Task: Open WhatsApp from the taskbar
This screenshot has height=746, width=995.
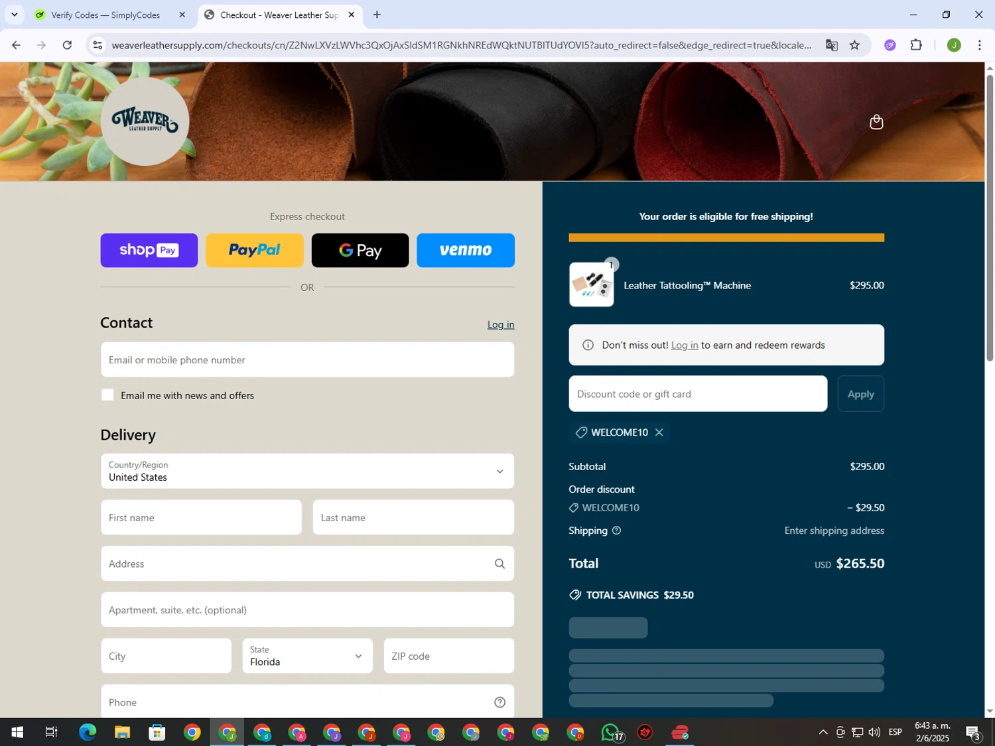Action: click(x=611, y=732)
